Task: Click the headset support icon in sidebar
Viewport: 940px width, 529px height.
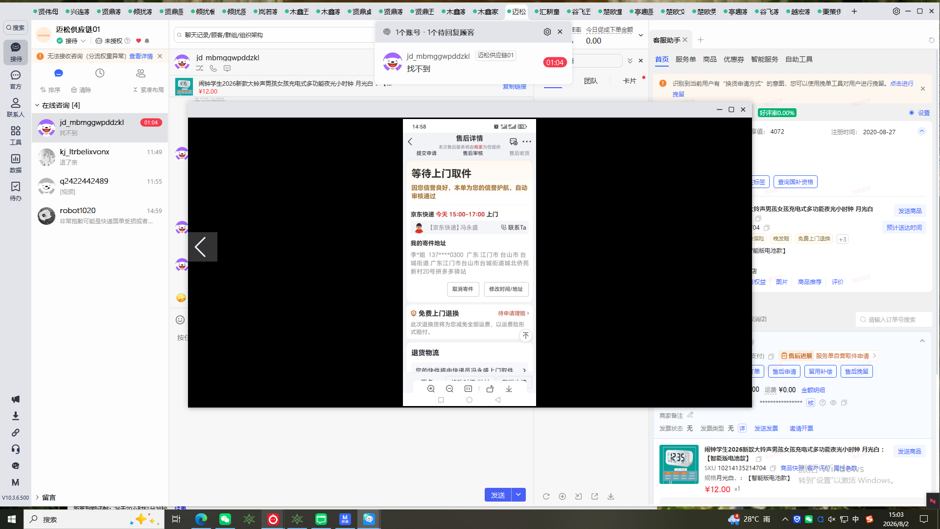Action: tap(16, 449)
